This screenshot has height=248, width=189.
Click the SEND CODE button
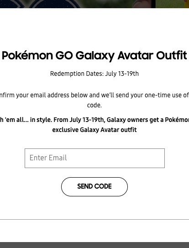point(94,187)
